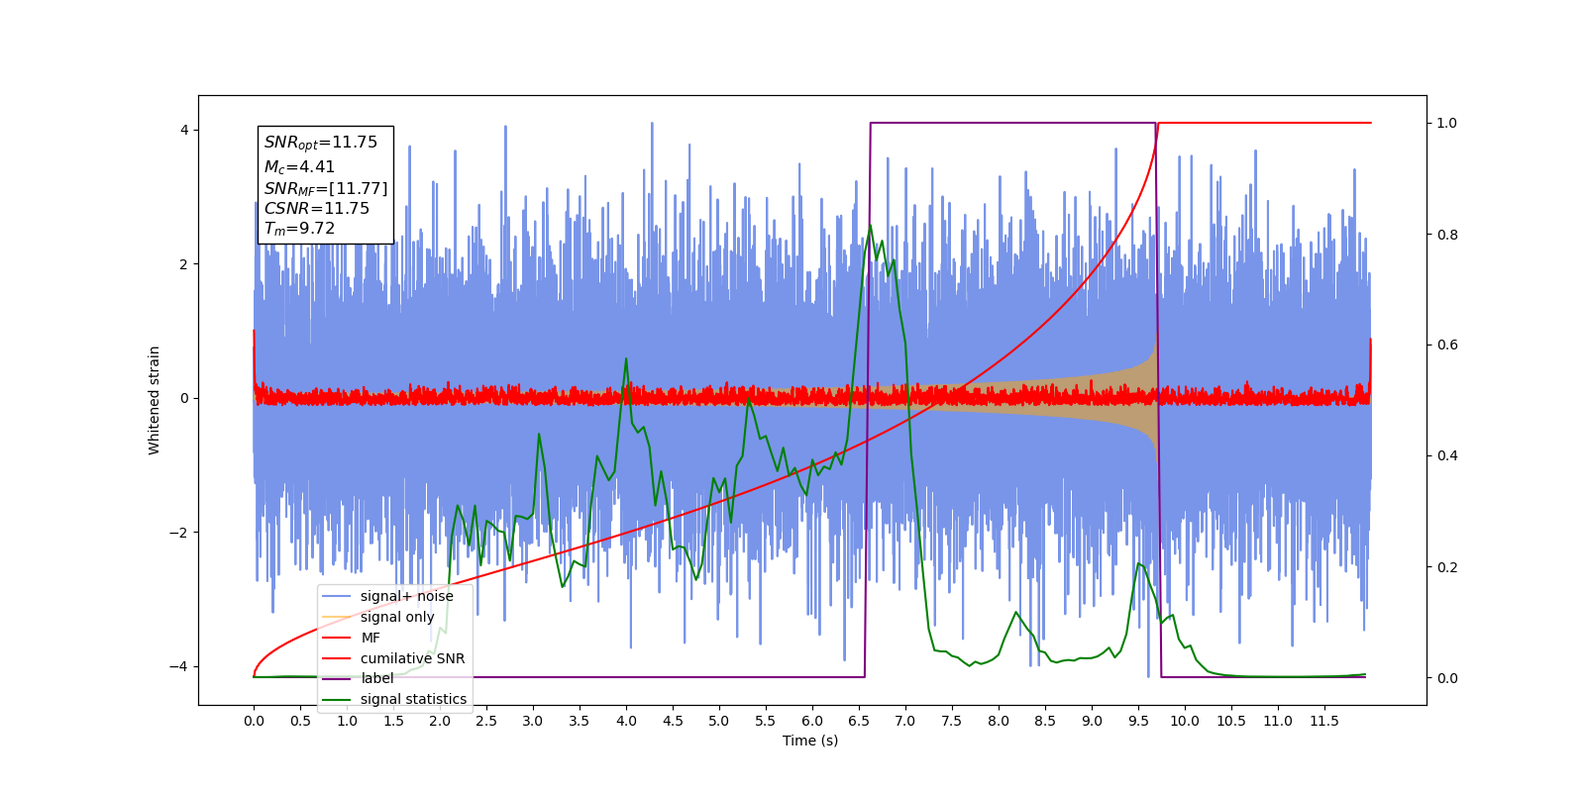The image size is (1585, 792).
Task: Click the CSNR=11.75 annotation text
Action: (317, 208)
